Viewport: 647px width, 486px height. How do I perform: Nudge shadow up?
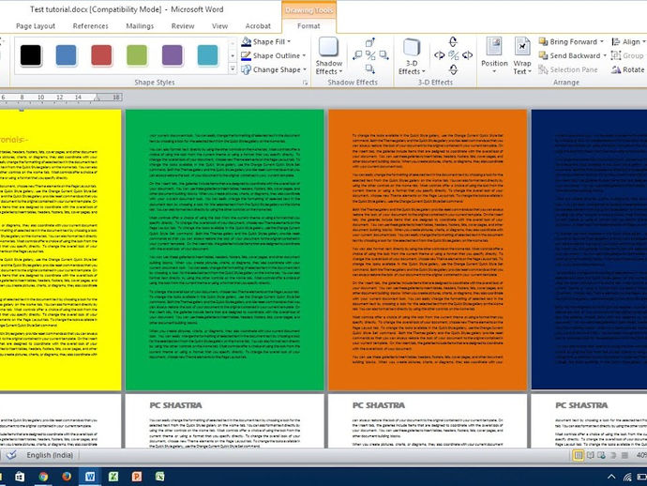pos(370,42)
